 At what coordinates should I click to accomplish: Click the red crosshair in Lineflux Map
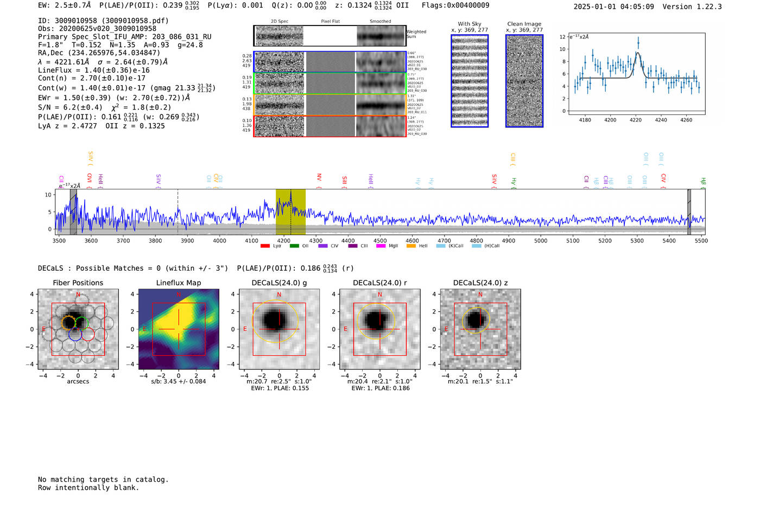click(179, 329)
